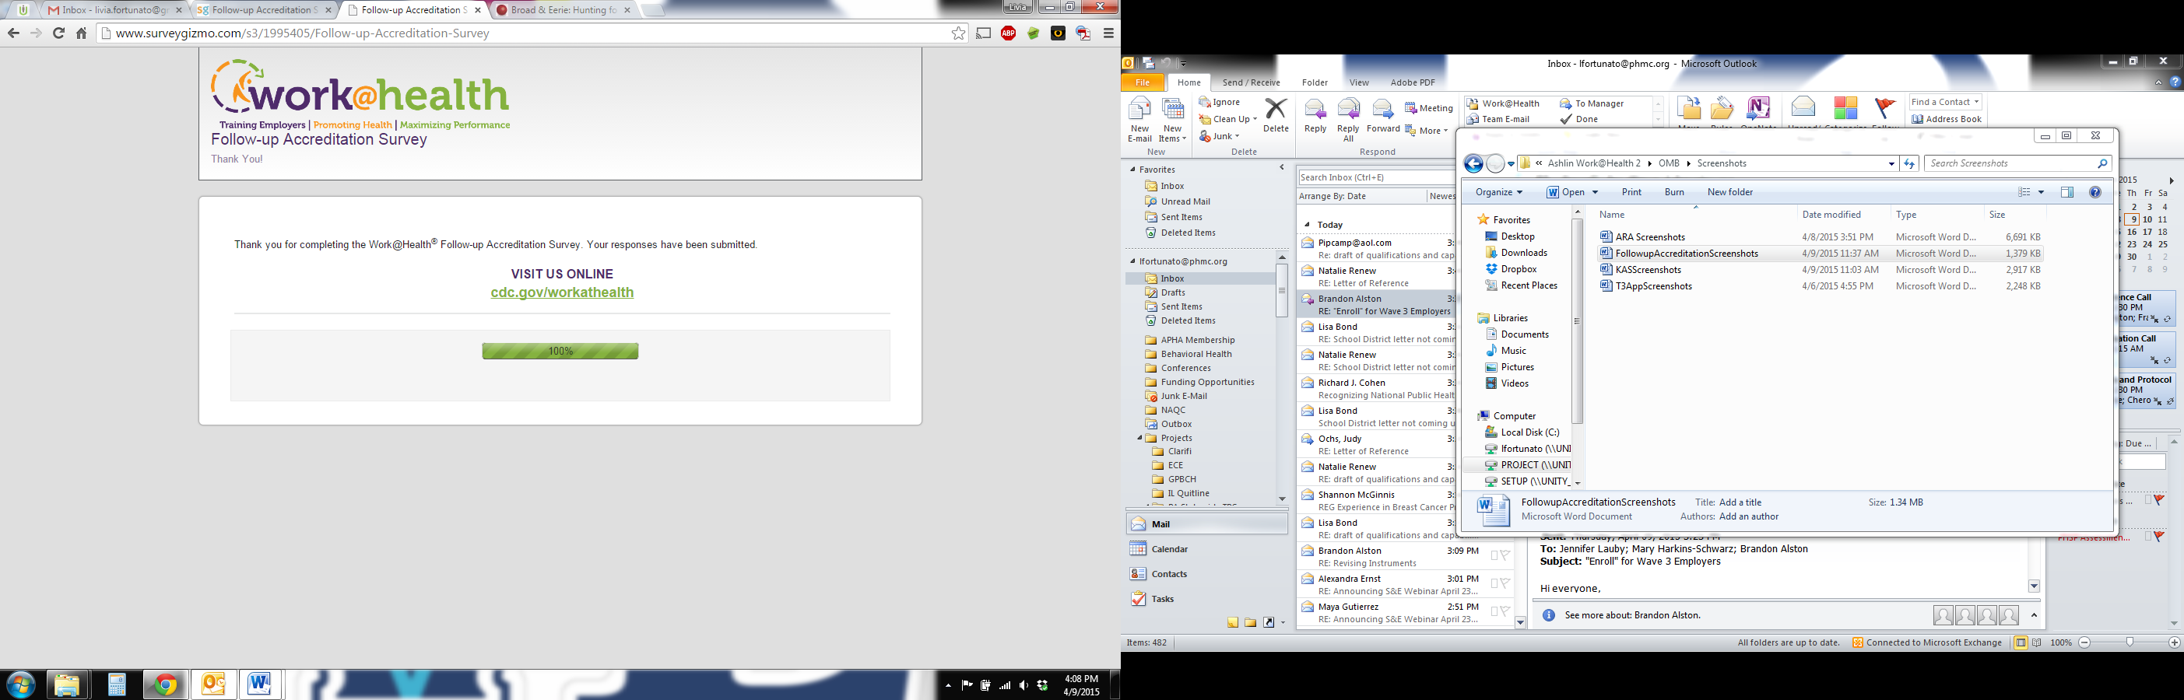2184x700 pixels.
Task: Open the Outlook Address Book
Action: coord(1947,119)
